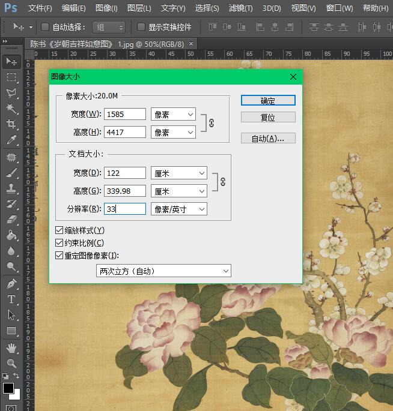Screen dimensions: 393x411
Task: Reset default foreground and background colors
Action: 5,376
